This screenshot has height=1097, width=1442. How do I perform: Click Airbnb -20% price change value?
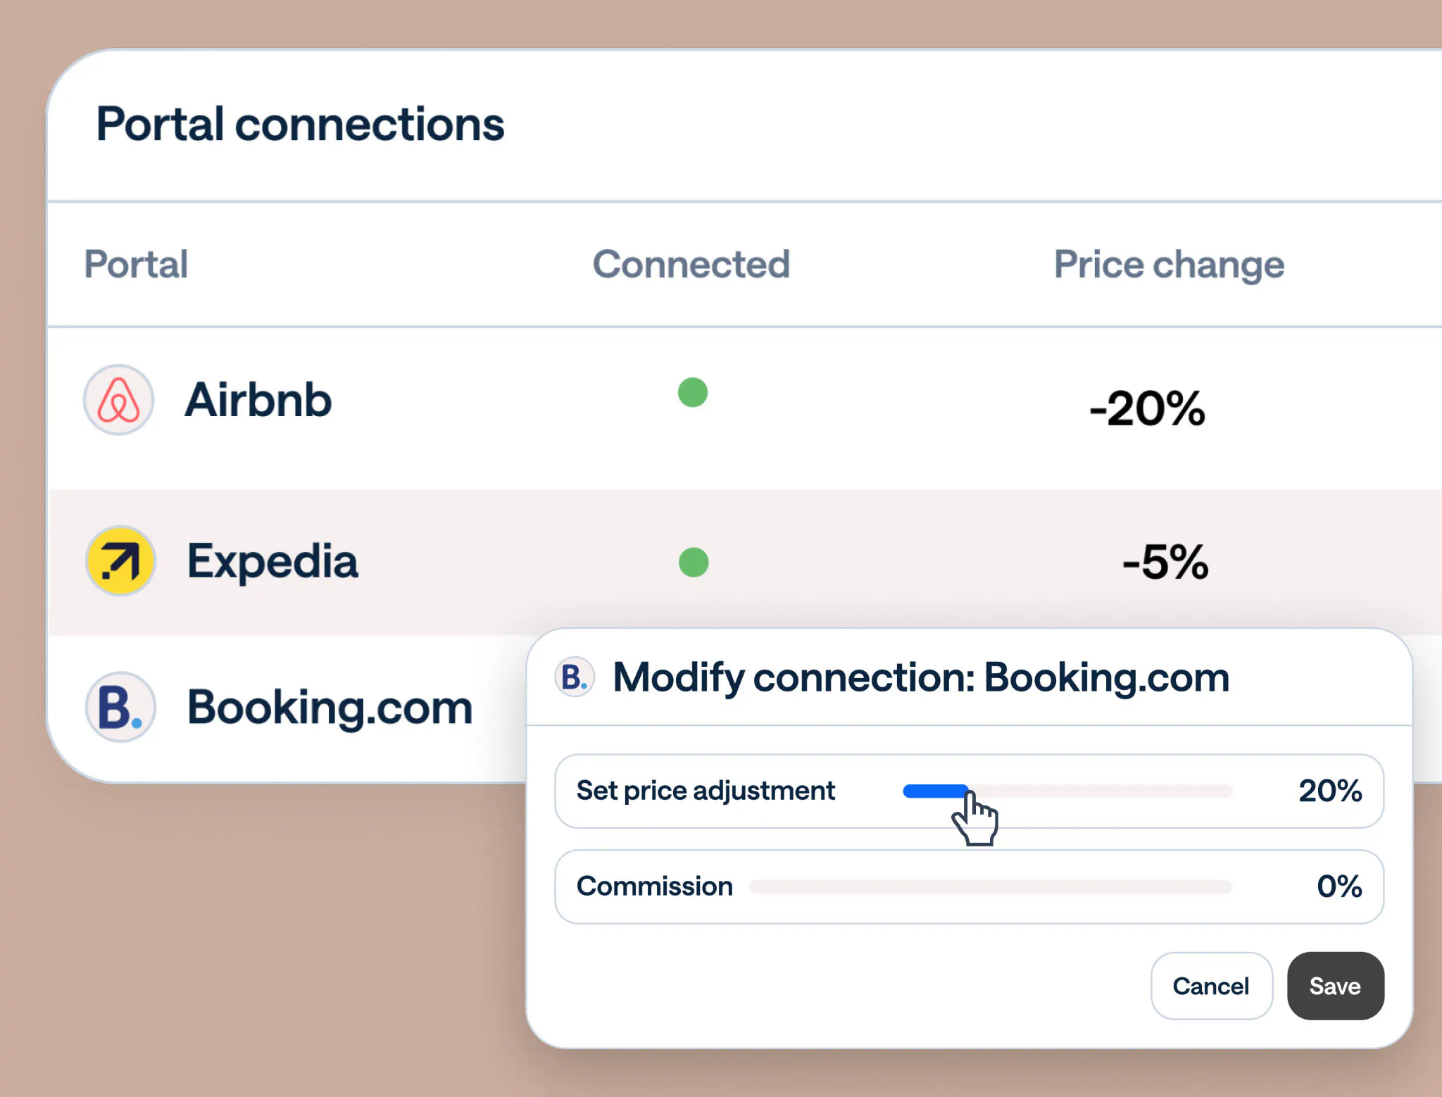[x=1147, y=408]
